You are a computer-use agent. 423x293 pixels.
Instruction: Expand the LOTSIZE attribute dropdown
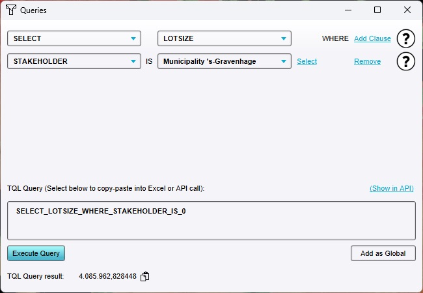[225, 38]
